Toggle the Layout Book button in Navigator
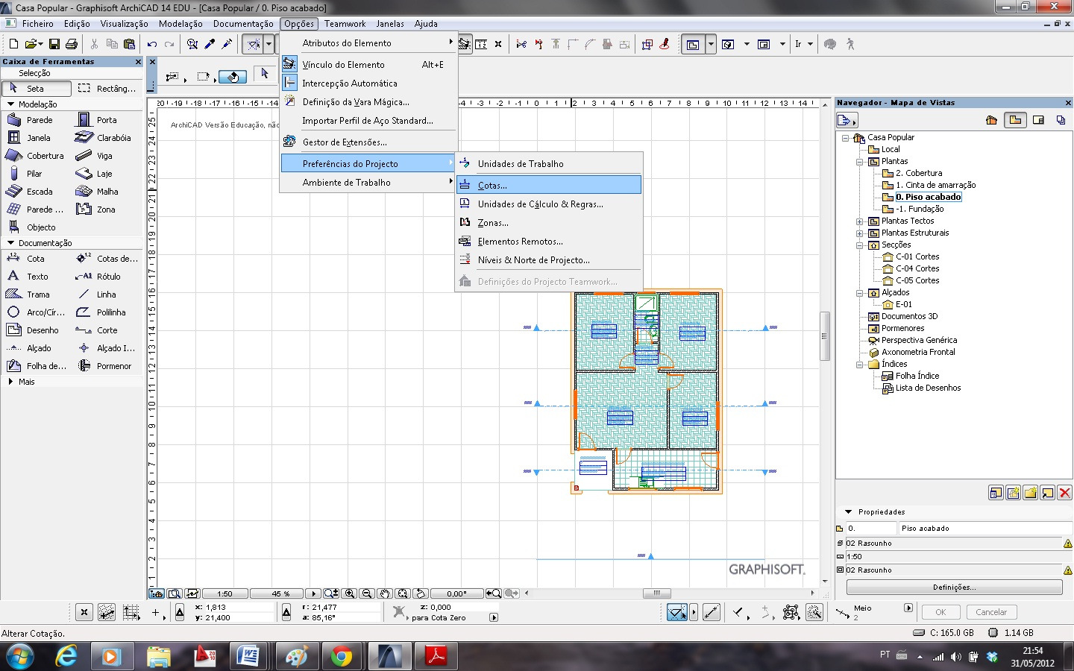The height and width of the screenshot is (671, 1074). pyautogui.click(x=1038, y=120)
